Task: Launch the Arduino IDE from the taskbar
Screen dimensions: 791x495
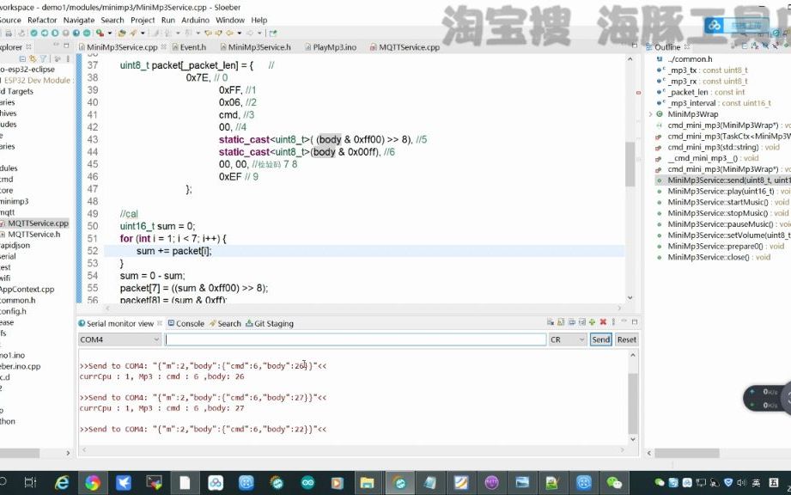Action: point(307,484)
